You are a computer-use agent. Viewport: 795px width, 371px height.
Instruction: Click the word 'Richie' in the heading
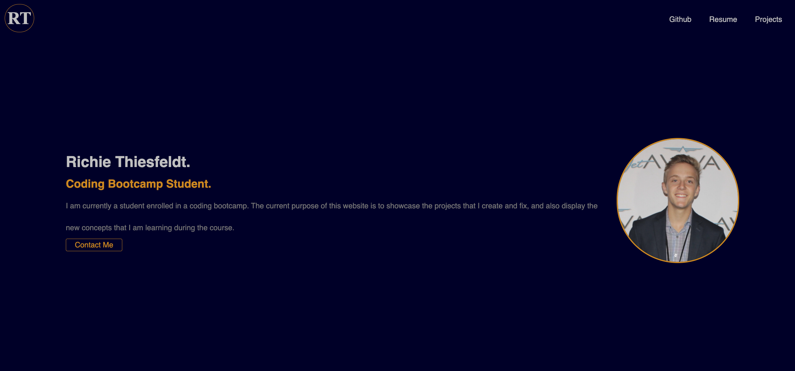[88, 162]
